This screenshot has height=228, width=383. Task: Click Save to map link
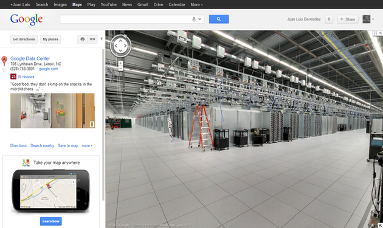point(68,146)
